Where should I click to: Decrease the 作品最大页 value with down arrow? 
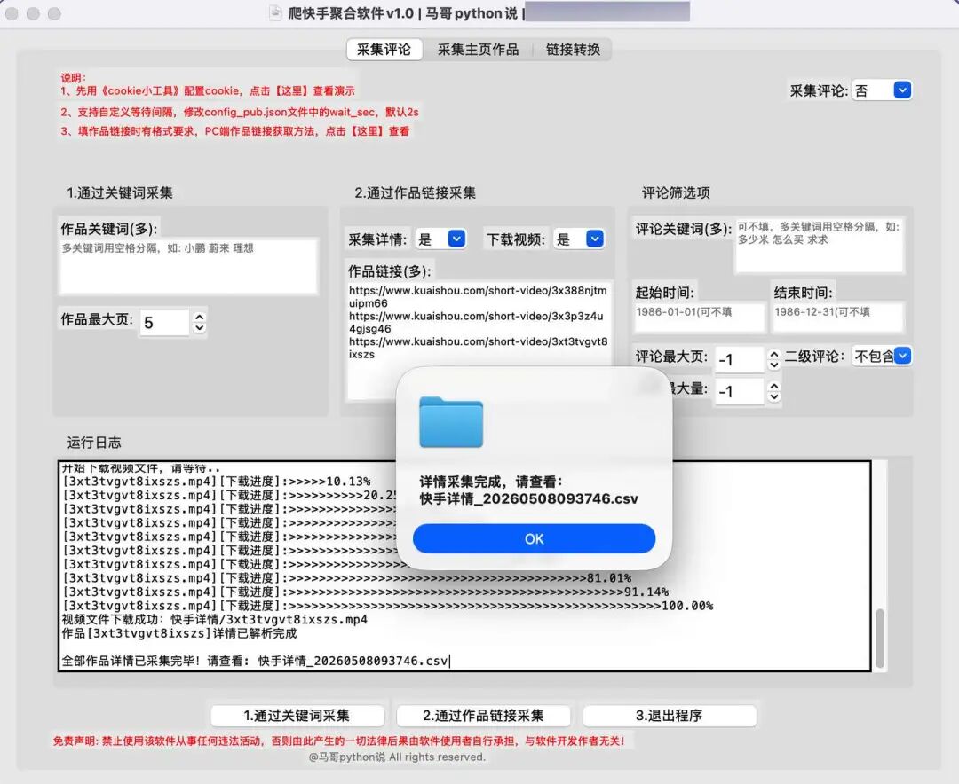click(x=200, y=328)
